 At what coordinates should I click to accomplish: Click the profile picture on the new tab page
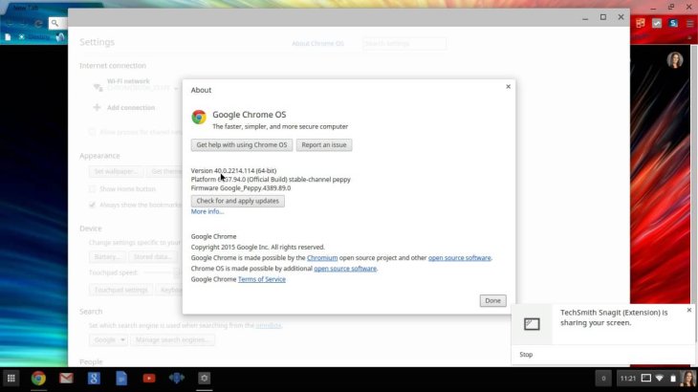pos(675,60)
